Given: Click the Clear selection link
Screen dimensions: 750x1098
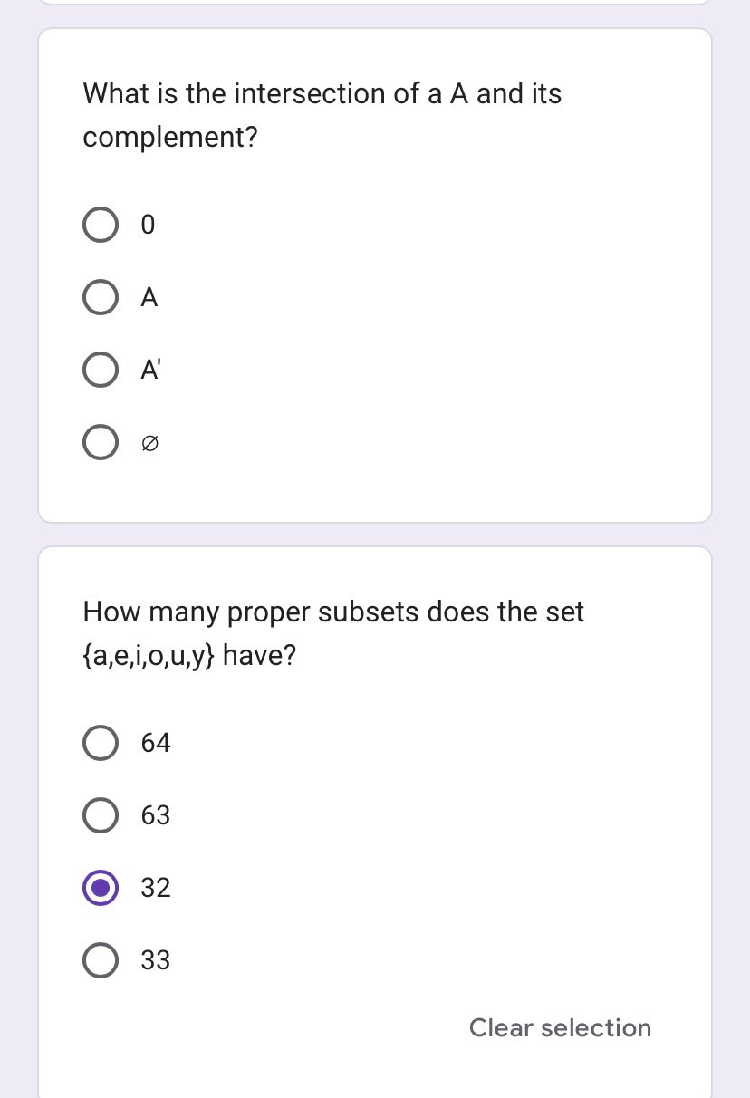Looking at the screenshot, I should (x=560, y=1028).
